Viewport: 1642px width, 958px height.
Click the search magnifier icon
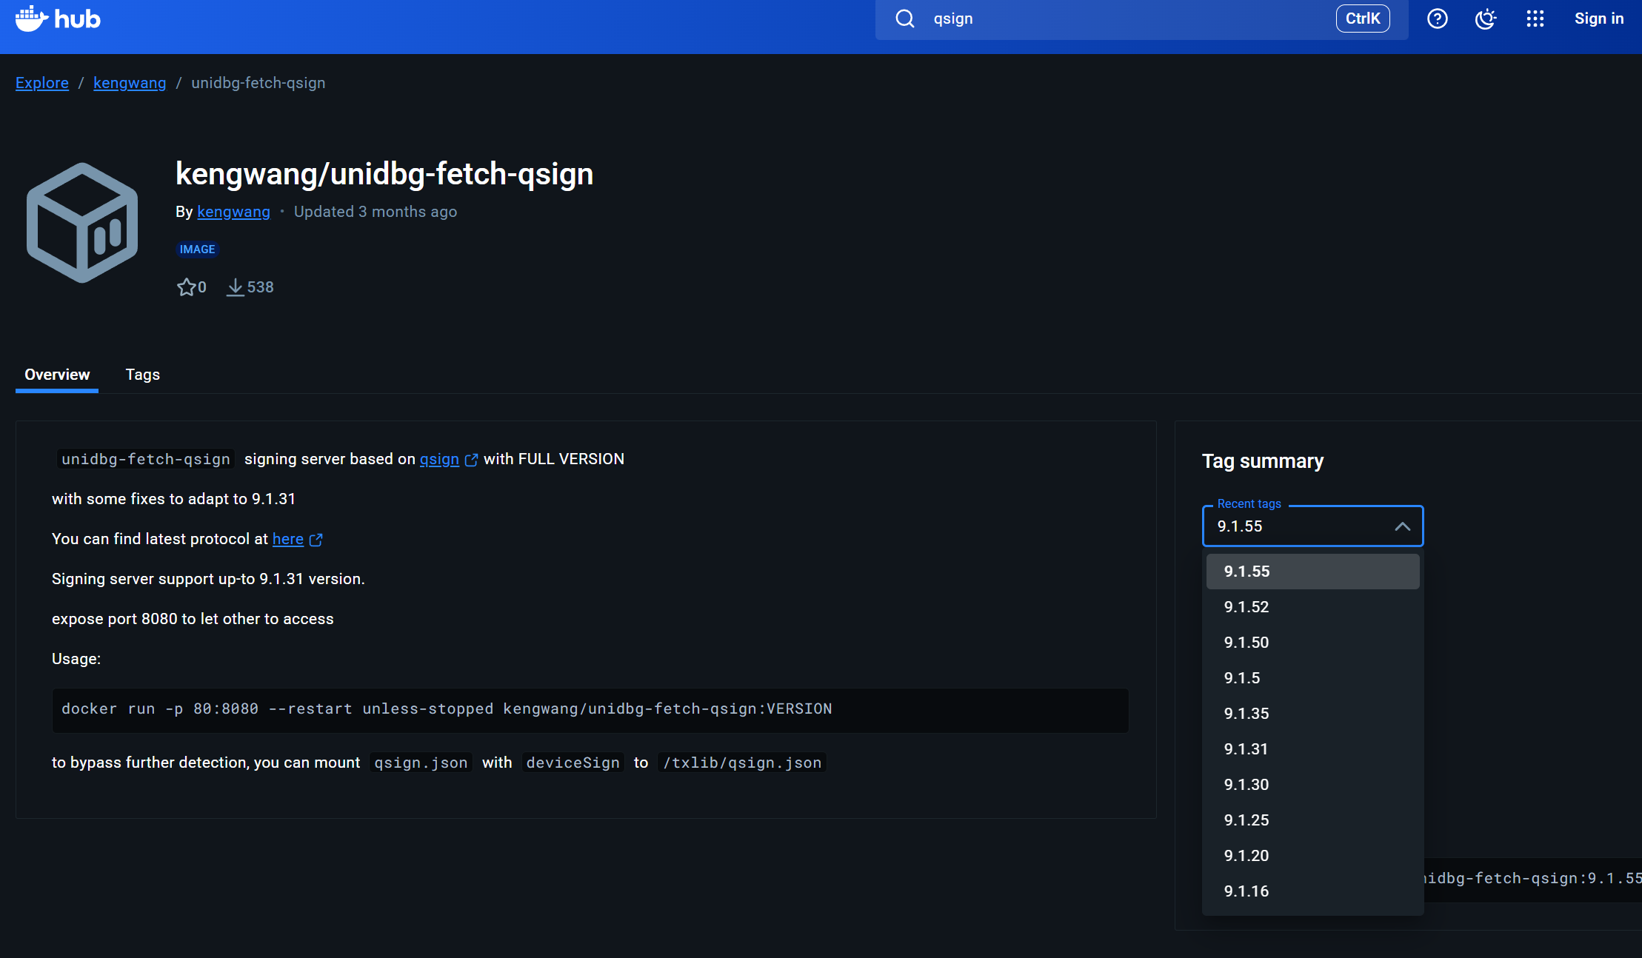pos(904,19)
